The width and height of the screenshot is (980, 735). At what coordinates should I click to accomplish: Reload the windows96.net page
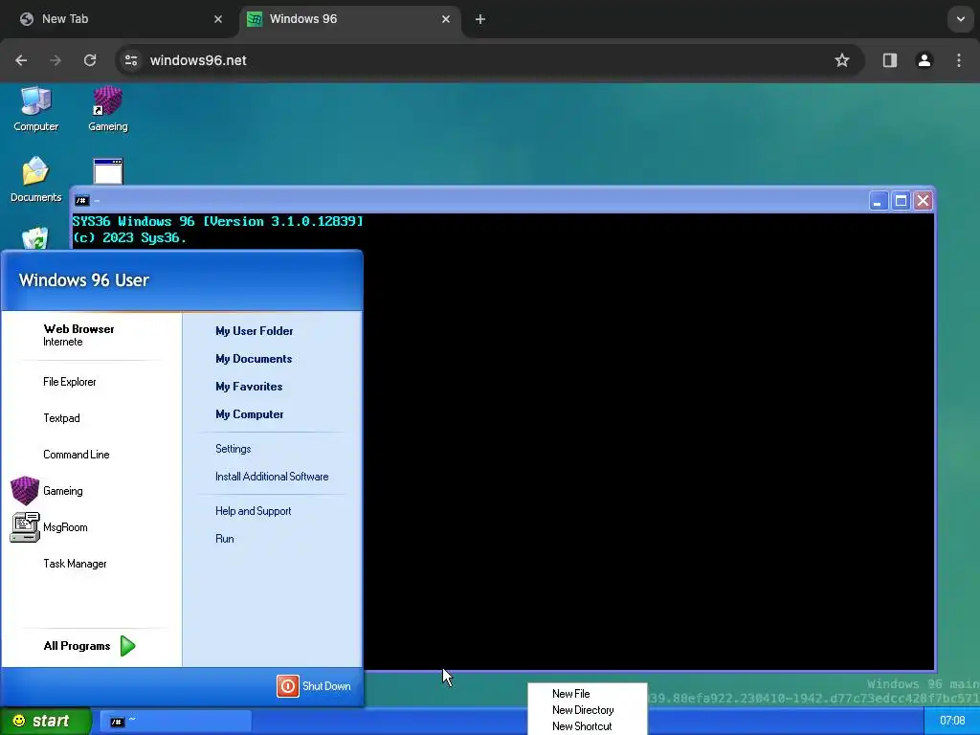[90, 60]
